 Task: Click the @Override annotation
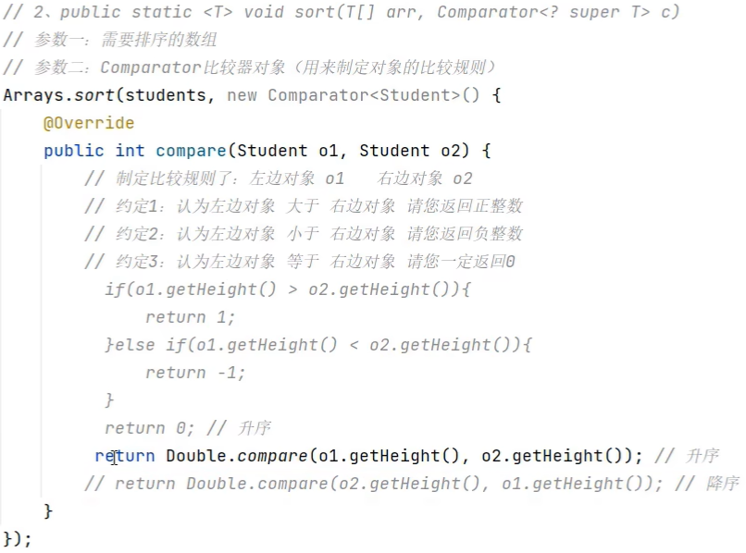88,123
